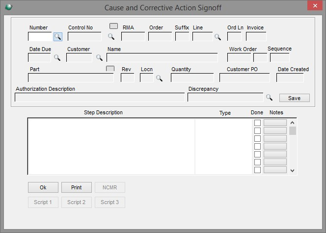The height and width of the screenshot is (233, 326).
Task: Click the NCMR button
Action: click(110, 187)
